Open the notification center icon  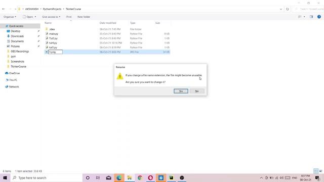pyautogui.click(x=317, y=177)
